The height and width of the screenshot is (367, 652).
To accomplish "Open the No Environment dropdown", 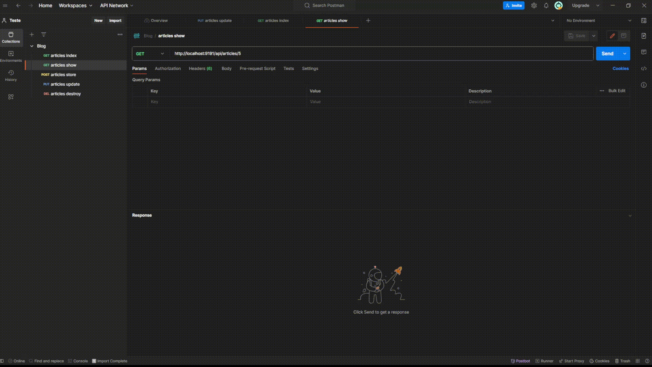I will pos(598,20).
